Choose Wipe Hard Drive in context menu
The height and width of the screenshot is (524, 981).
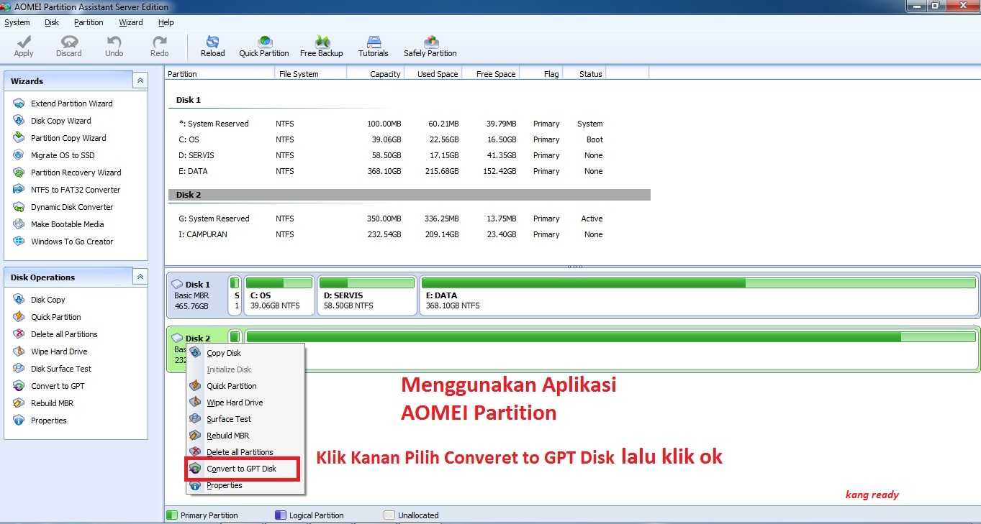[245, 403]
